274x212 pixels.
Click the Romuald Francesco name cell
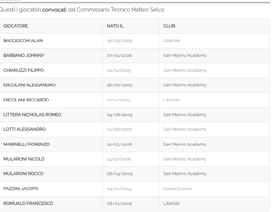point(28,204)
